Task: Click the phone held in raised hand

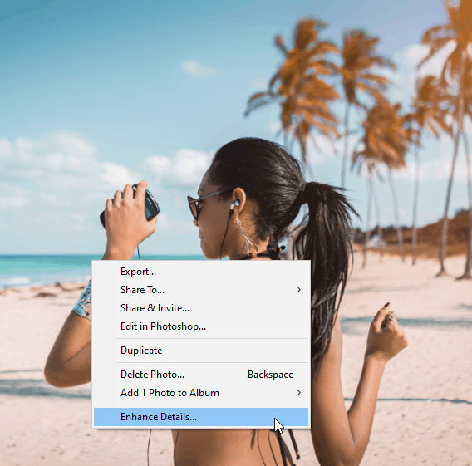Action: [x=150, y=204]
